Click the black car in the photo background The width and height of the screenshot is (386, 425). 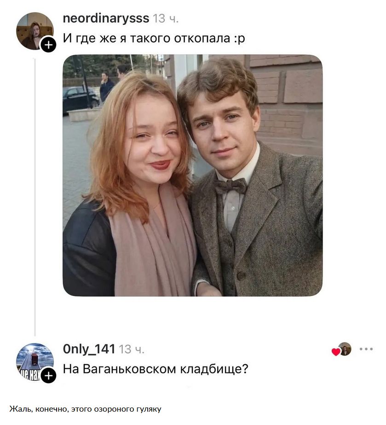80,99
